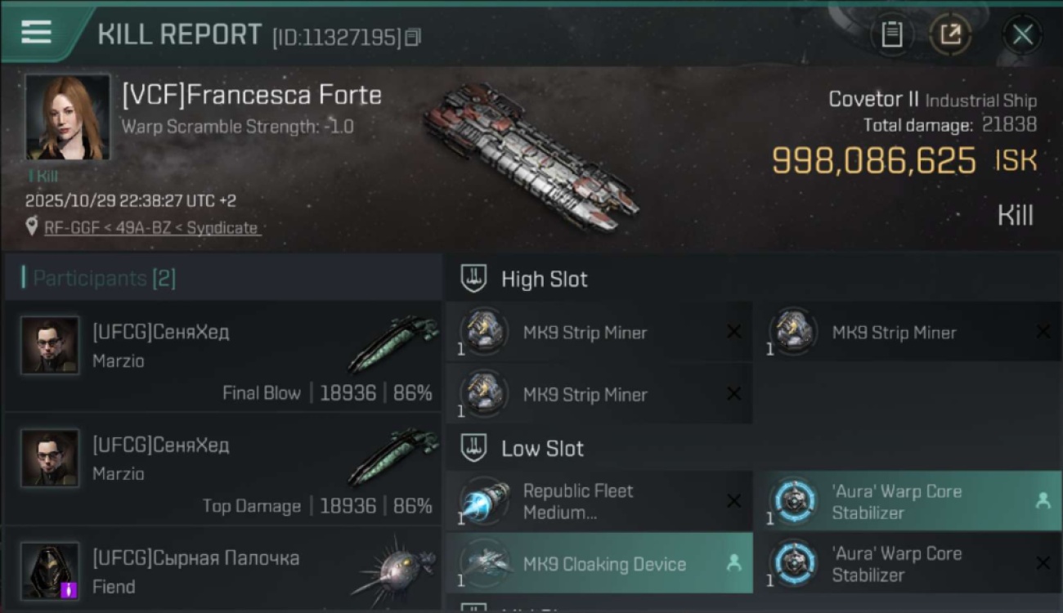This screenshot has width=1063, height=613.
Task: Click the Top Damage Marzio ship icon
Action: tap(394, 457)
